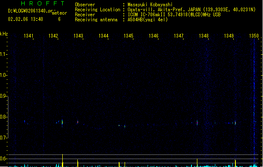Select location text Ogata-vill. Akita-Pref. JAPAN
Viewport: 263px width, 167px height.
[x=164, y=10]
